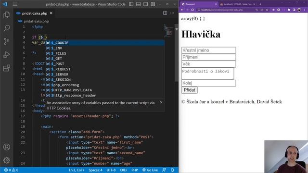Open the customize layout icon
Image resolution: width=308 pixels, height=173 pixels.
153,4
